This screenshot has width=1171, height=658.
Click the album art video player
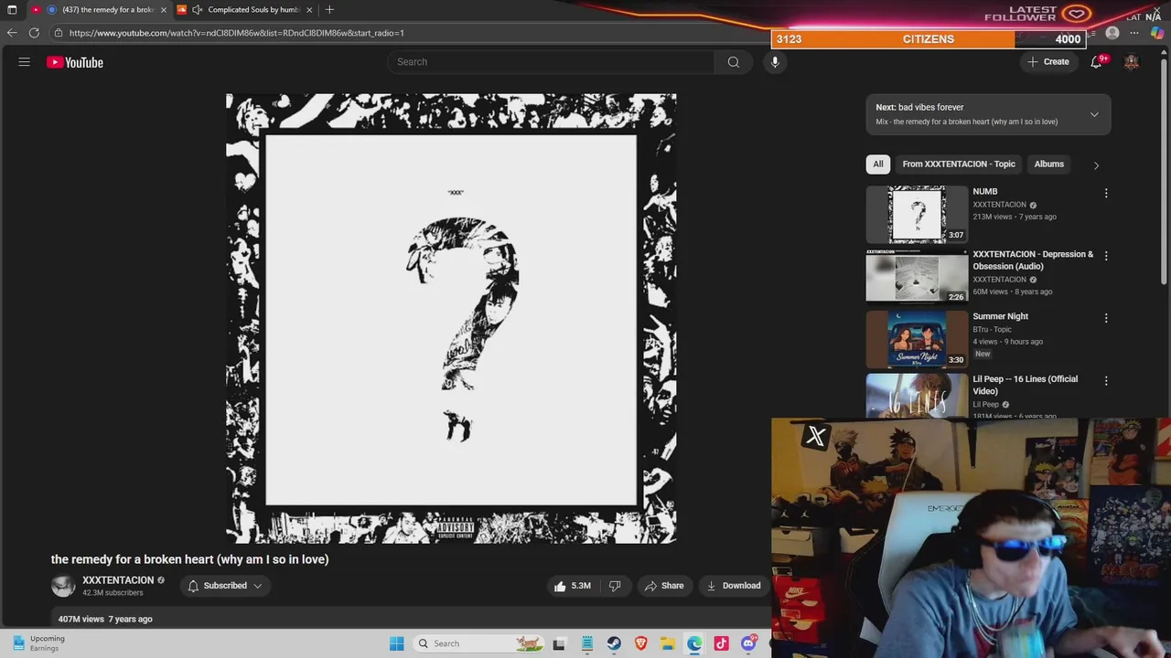point(451,319)
